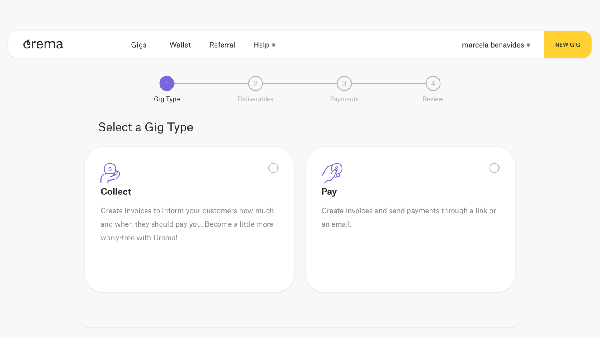This screenshot has width=600, height=338.
Task: Select the Collect gig type radio button
Action: point(273,168)
